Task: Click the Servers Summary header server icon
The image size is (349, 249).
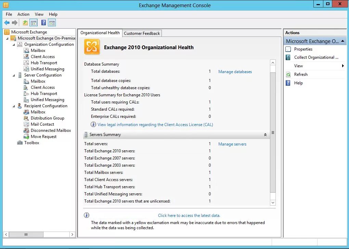Action: click(86, 134)
